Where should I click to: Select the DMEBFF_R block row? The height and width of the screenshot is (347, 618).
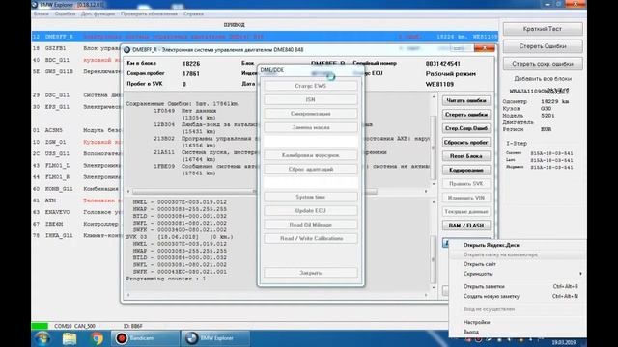click(x=265, y=37)
